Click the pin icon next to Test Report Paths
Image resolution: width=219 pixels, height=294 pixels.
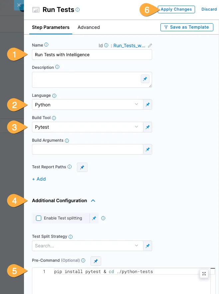tap(82, 167)
